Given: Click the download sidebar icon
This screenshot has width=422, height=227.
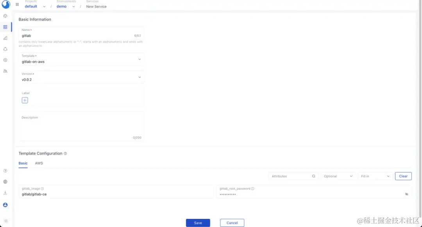Looking at the screenshot, I should 5,193.
